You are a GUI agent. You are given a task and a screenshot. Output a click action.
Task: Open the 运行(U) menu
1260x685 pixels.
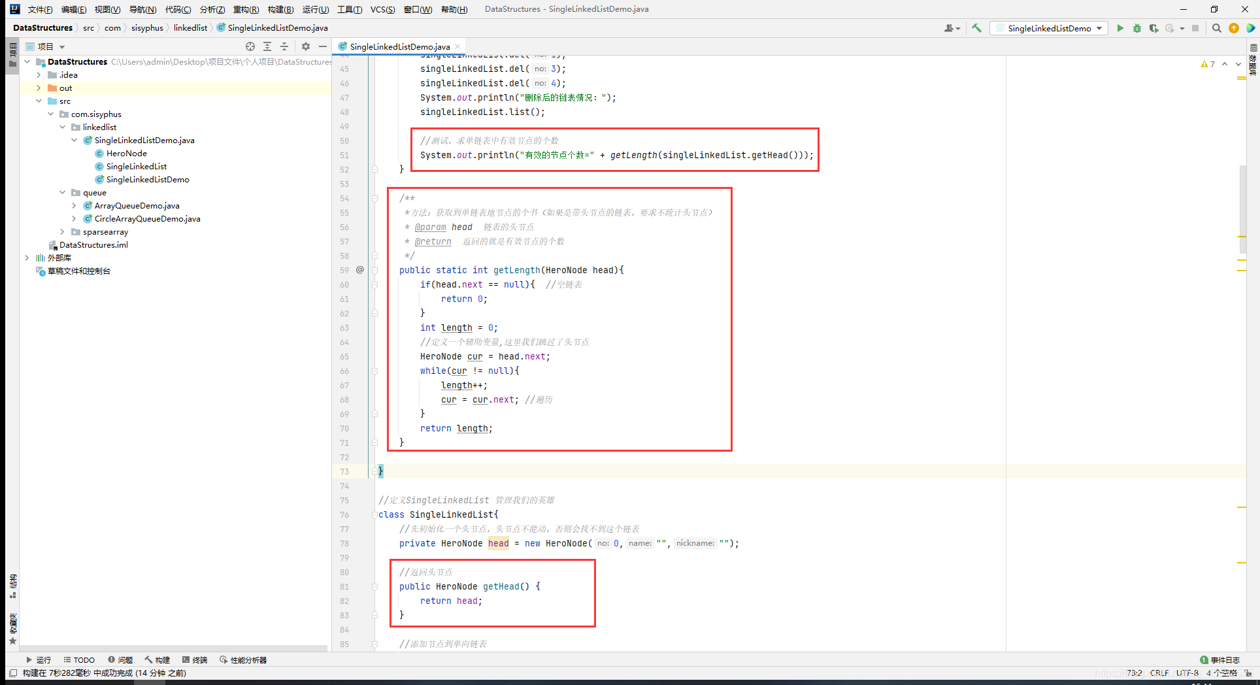click(x=316, y=9)
